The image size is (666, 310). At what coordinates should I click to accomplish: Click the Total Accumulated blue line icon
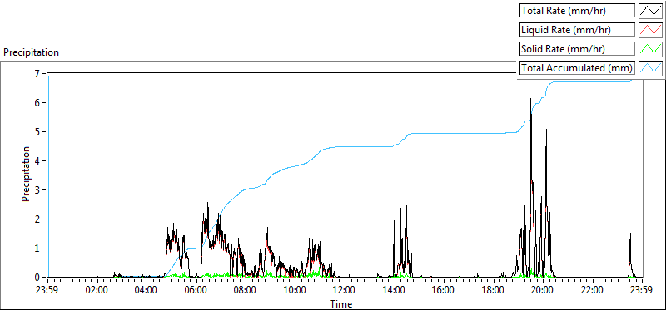651,68
